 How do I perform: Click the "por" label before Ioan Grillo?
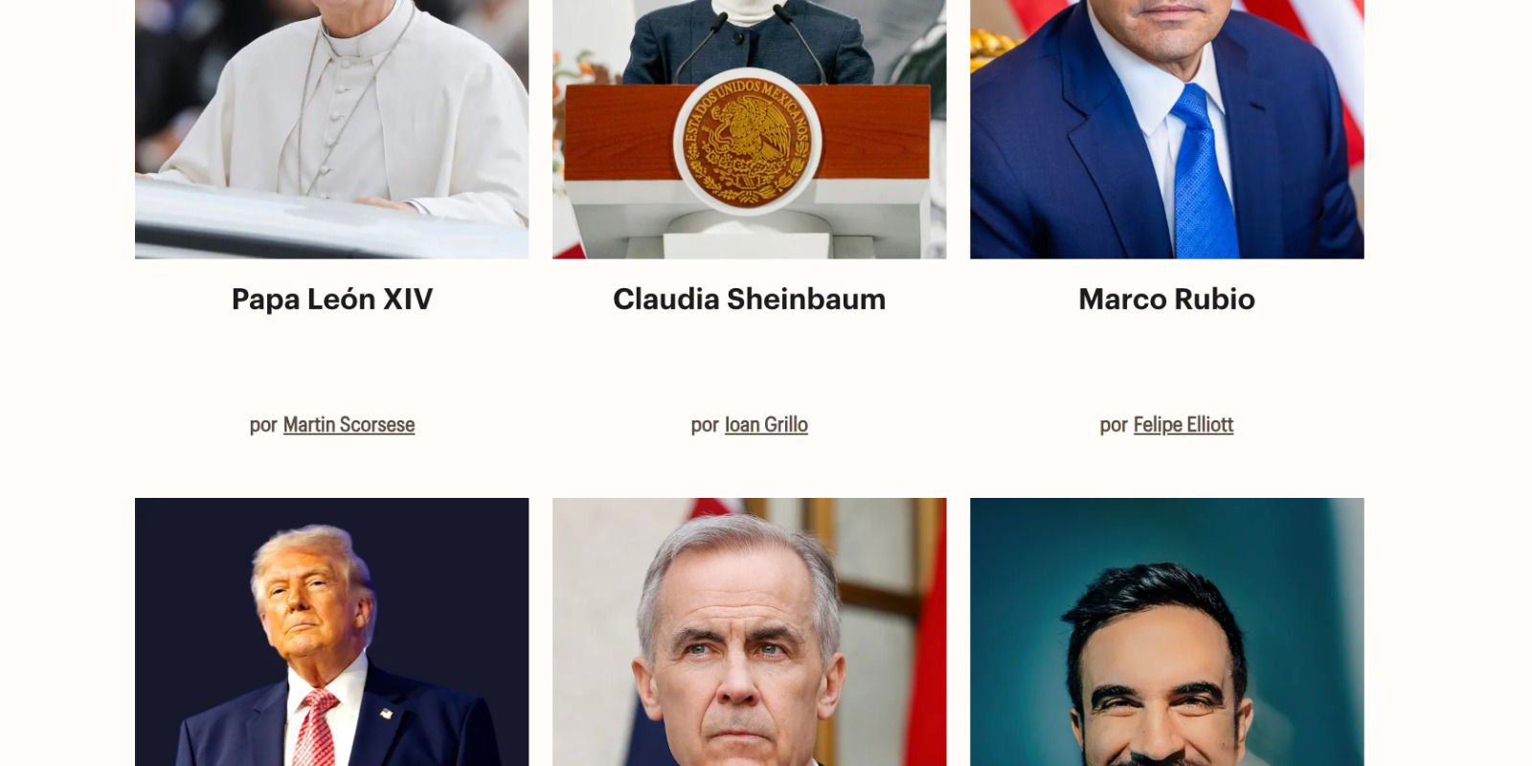[705, 425]
